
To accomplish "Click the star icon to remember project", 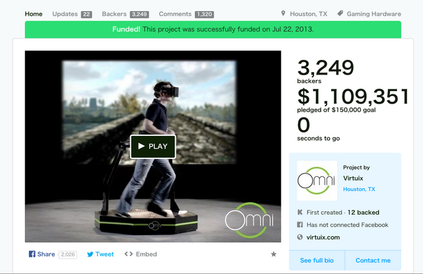I will pos(274,254).
